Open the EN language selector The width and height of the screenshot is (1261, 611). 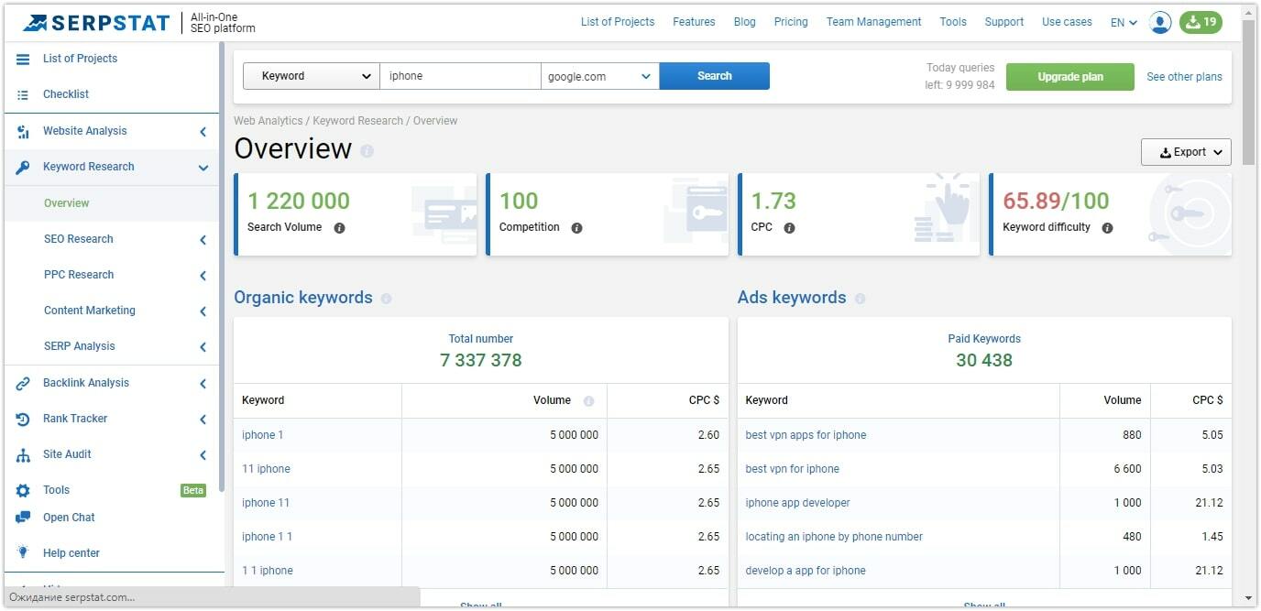1124,23
